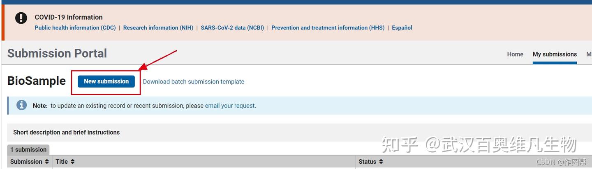Click the COVID-19 Information heading

[x=69, y=17]
